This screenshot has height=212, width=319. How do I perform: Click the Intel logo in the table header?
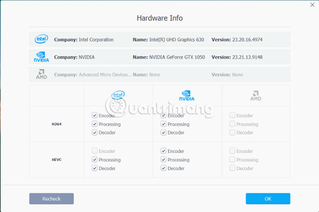click(118, 95)
